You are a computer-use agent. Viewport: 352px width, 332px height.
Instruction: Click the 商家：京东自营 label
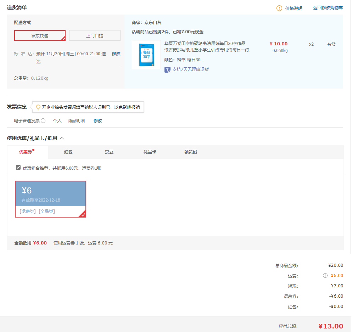[x=147, y=22]
